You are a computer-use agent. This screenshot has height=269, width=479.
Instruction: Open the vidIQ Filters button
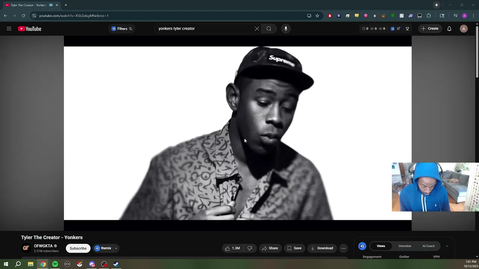[x=122, y=29]
